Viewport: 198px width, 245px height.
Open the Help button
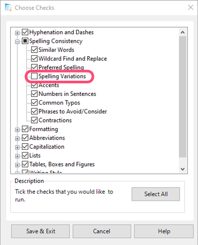pyautogui.click(x=164, y=231)
